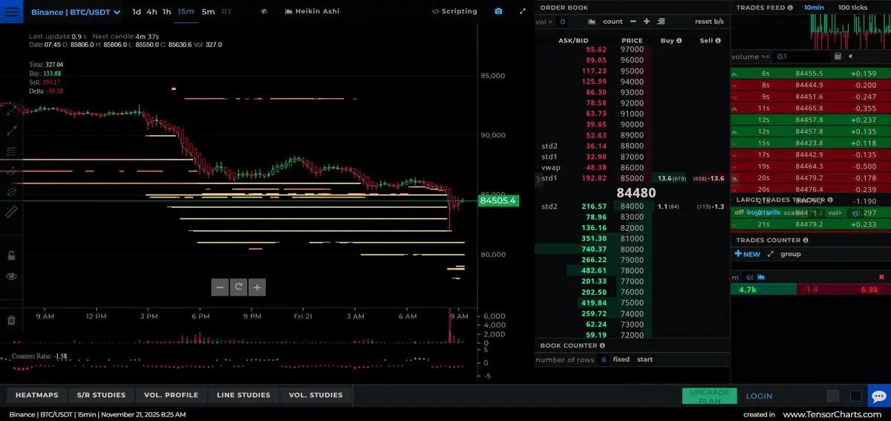The height and width of the screenshot is (421, 891).
Task: Show Trades Feed info icon
Action: [x=789, y=7]
